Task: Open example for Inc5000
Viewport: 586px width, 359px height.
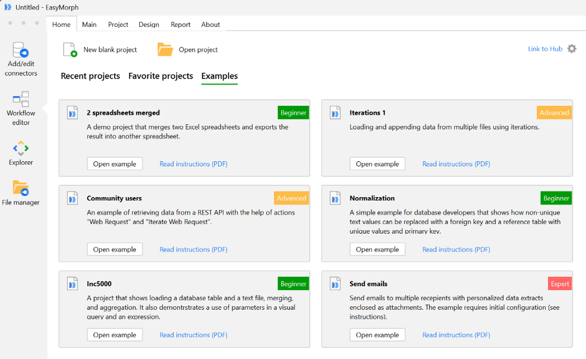Action: point(115,335)
